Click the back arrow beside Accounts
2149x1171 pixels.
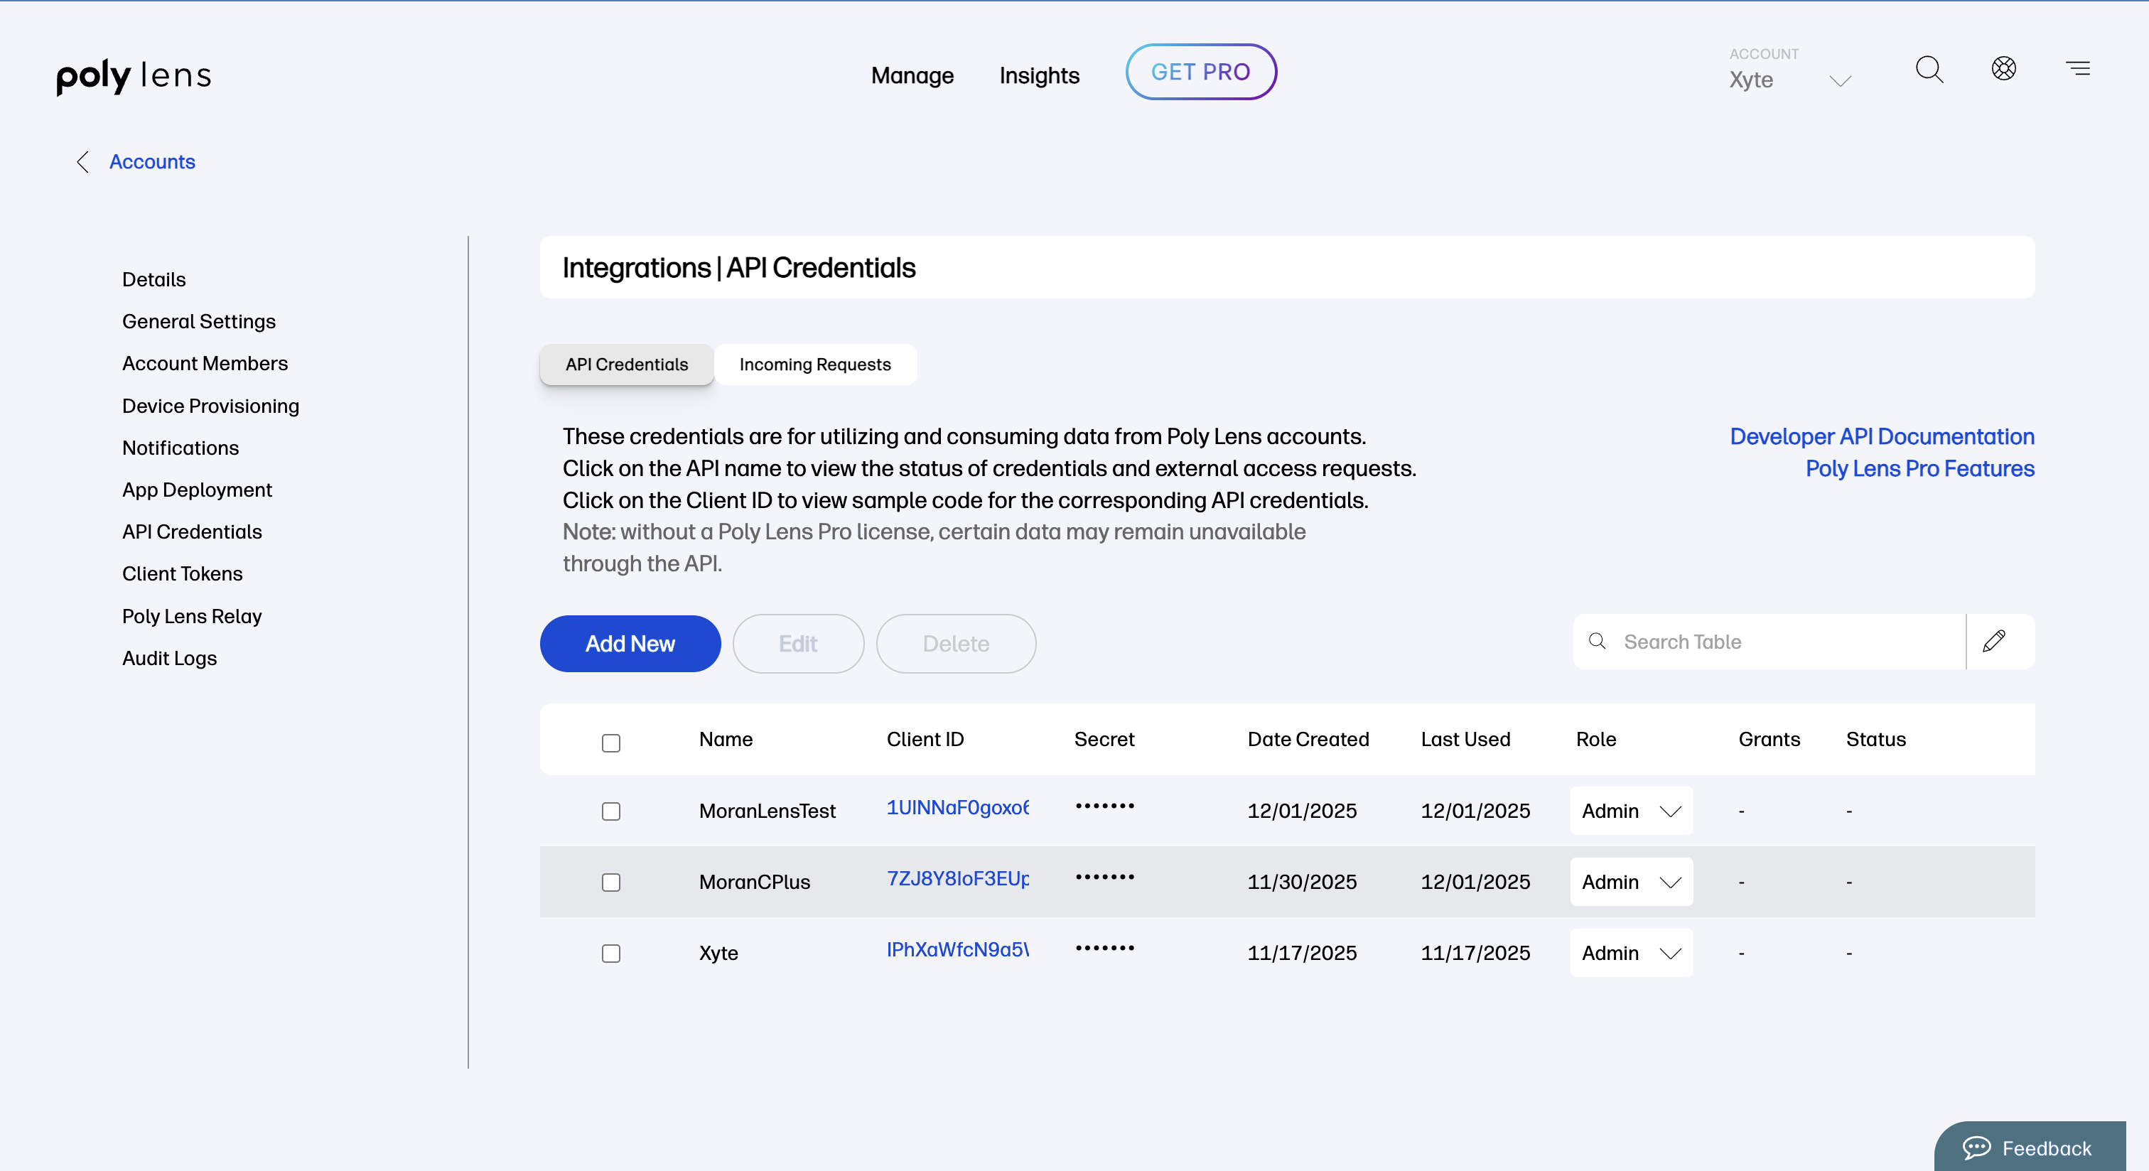coord(82,162)
